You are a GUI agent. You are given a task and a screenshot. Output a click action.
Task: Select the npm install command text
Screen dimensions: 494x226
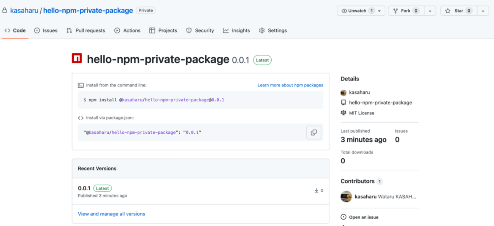click(154, 100)
